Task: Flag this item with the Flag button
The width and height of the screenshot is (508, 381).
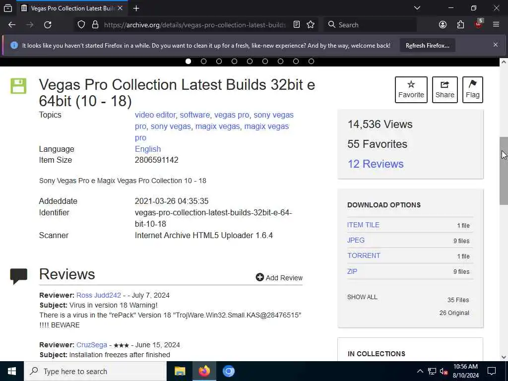Action: tap(473, 90)
